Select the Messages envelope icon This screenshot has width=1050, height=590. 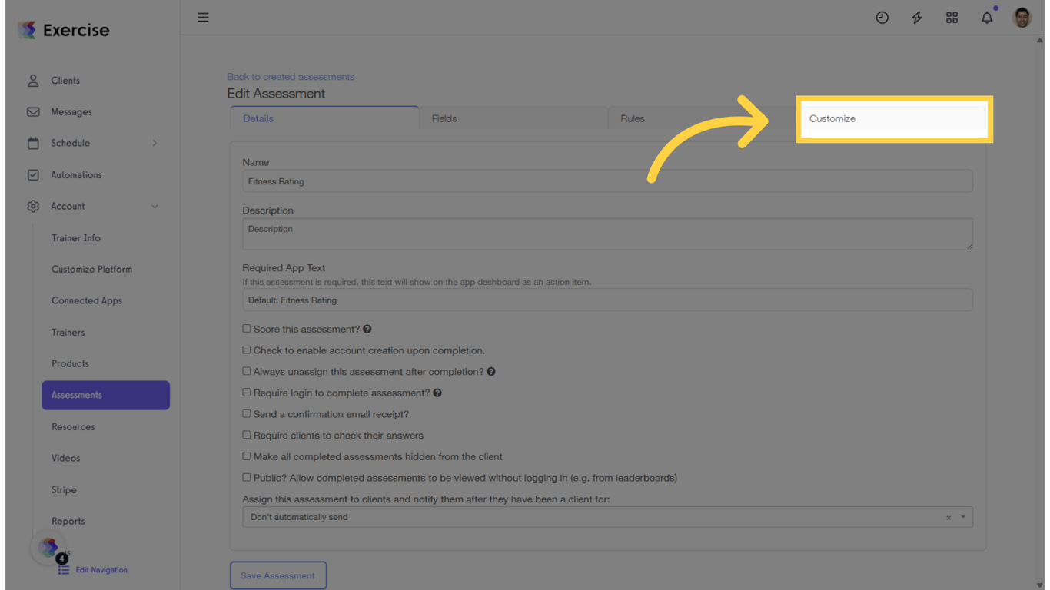[33, 111]
